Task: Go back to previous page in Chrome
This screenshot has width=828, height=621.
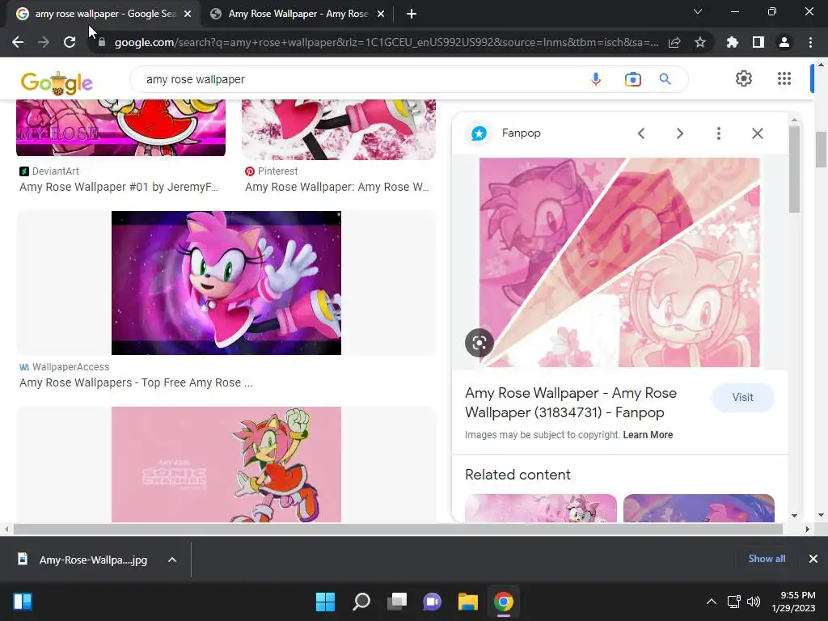Action: point(18,42)
